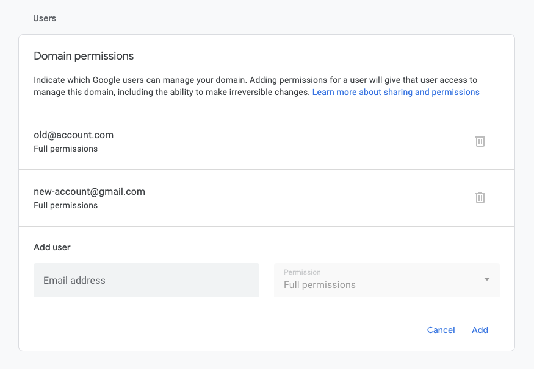Click the Email address placeholder text
The image size is (534, 369).
tap(74, 280)
